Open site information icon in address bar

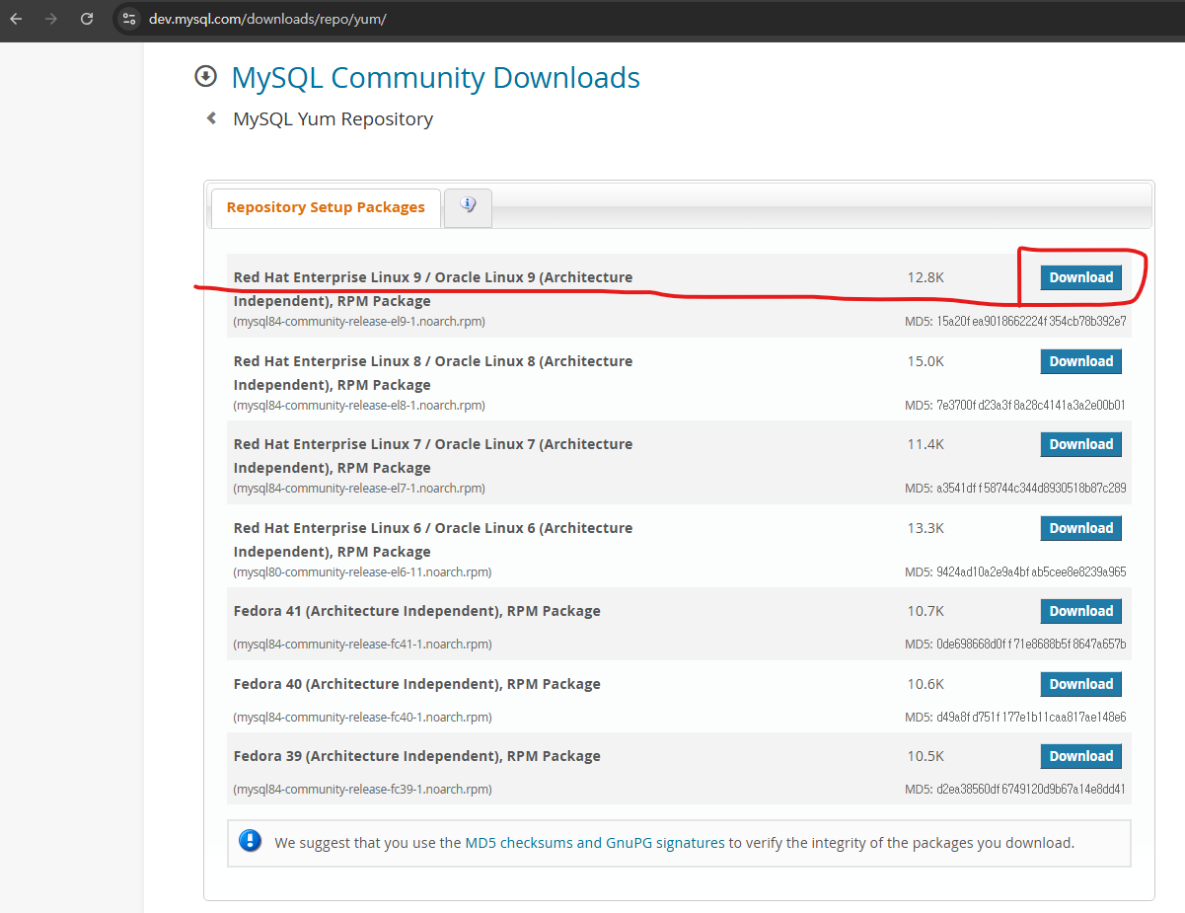[129, 19]
